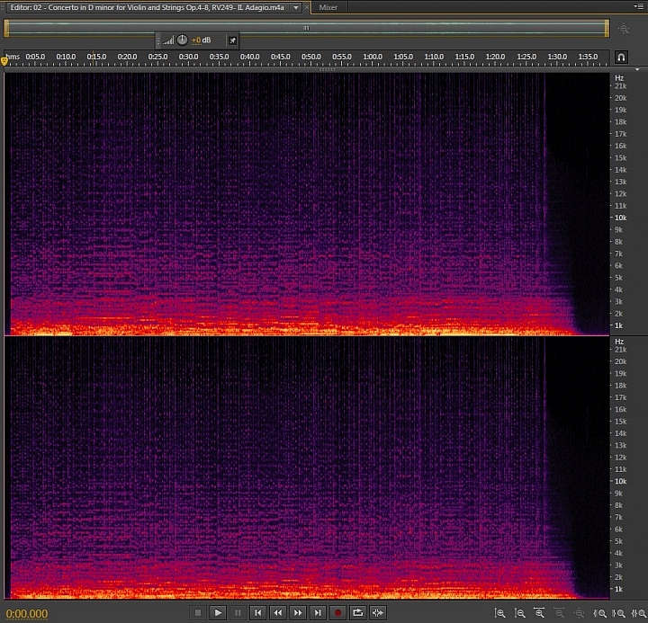Open the Editor file dropdown arrow
The width and height of the screenshot is (648, 623).
tap(296, 7)
